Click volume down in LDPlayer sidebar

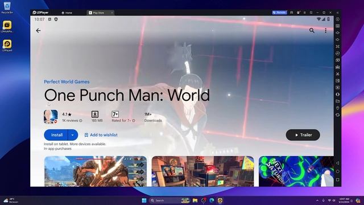337,40
